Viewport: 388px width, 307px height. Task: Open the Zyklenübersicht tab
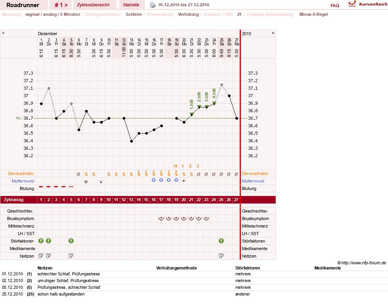[x=93, y=5]
